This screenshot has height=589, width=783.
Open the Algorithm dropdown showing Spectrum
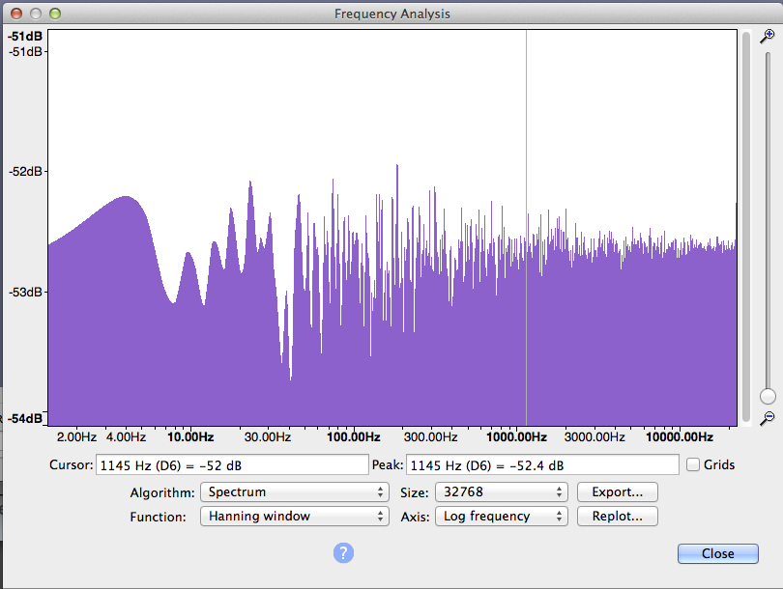pos(294,491)
